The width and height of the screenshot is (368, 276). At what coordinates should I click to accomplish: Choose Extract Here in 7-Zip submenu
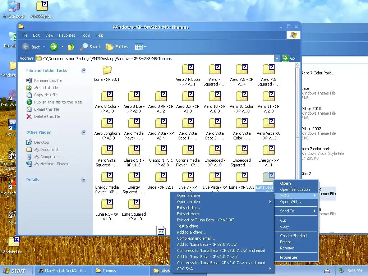click(222, 214)
